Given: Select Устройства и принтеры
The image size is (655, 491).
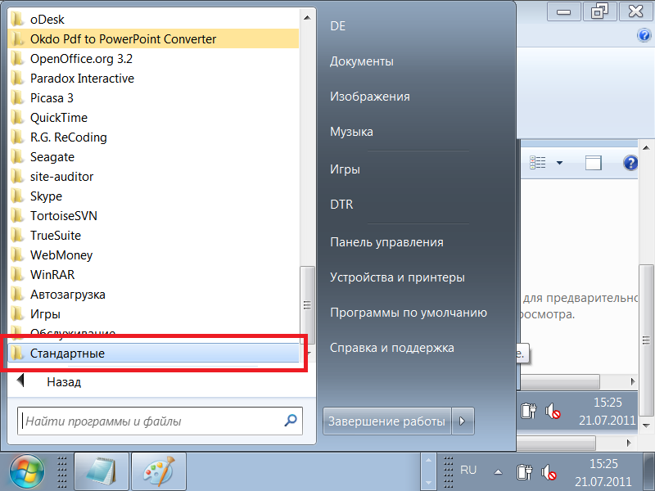Looking at the screenshot, I should tap(397, 277).
